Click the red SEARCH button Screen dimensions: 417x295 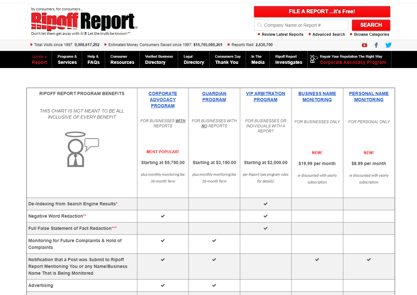[371, 25]
